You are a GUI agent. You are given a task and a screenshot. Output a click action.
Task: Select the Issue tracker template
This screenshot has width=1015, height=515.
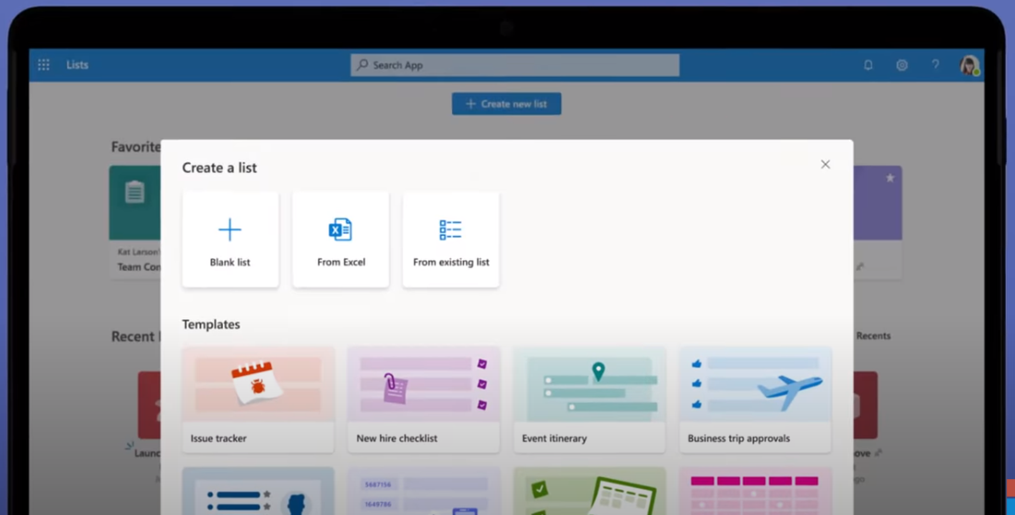click(258, 399)
